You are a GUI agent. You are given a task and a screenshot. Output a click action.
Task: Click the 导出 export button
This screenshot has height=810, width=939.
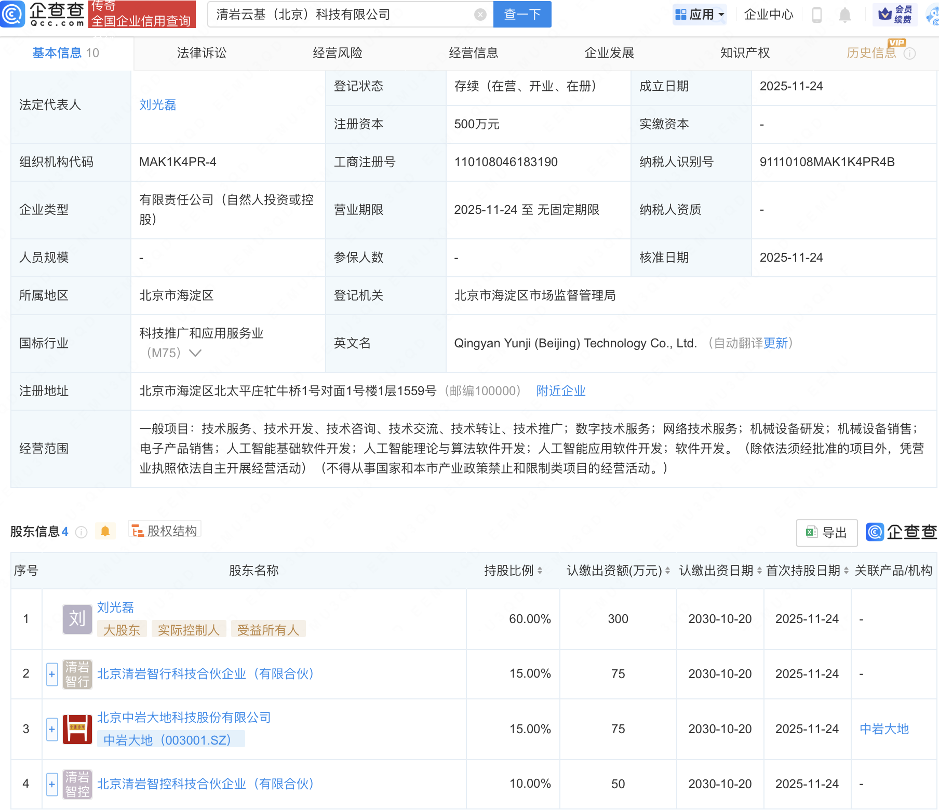point(826,532)
